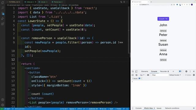This screenshot has width=196, height=110.
Task: Toggle the device toolbar icon in DevTools
Action: [x=136, y=71]
